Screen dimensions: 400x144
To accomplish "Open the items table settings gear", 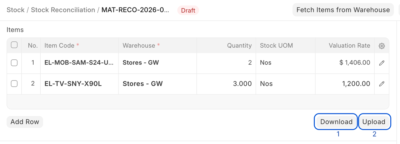I will 382,46.
